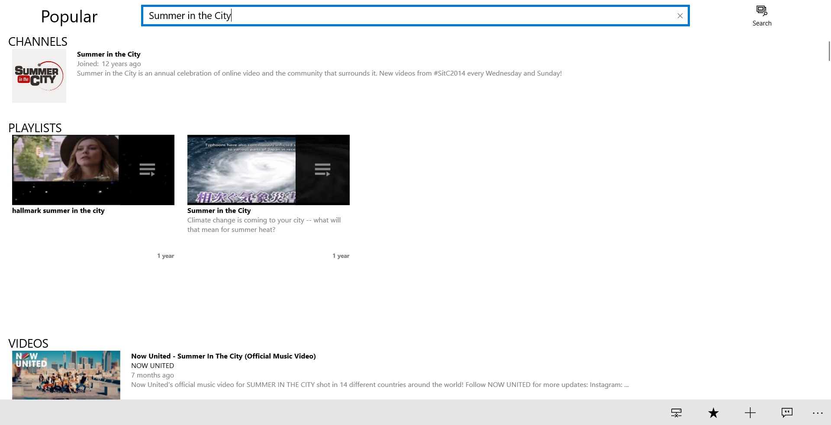Click the hallmark summer in the city title
831x425 pixels.
(58, 211)
